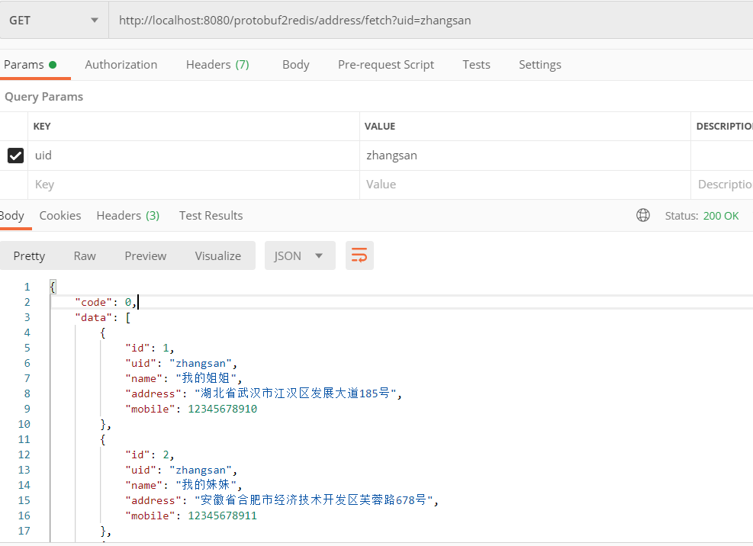
Task: View the Cookies response tab
Action: [60, 215]
